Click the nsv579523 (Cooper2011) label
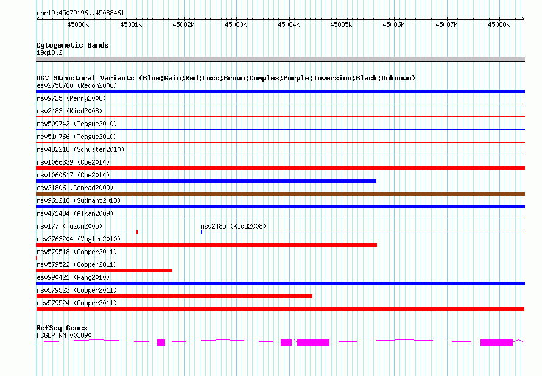This screenshot has width=542, height=376. [x=77, y=290]
